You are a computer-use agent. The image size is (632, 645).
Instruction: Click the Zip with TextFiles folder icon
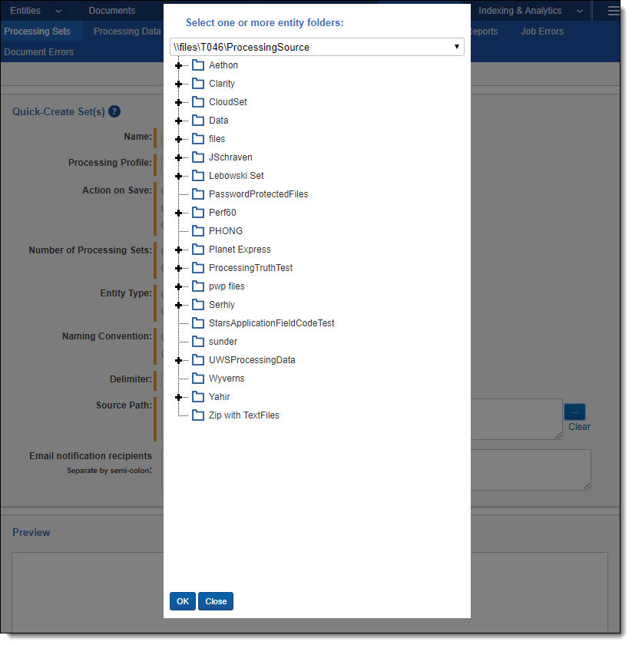[198, 415]
